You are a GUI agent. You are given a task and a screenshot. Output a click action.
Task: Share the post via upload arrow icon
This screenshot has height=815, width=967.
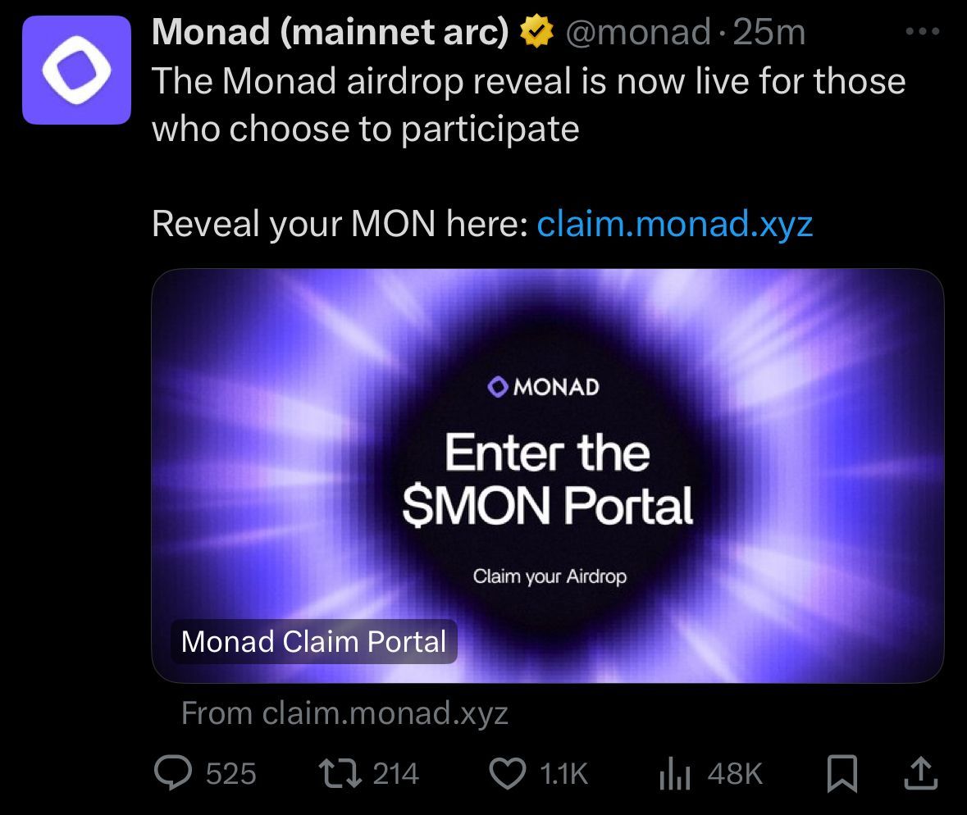(x=920, y=773)
